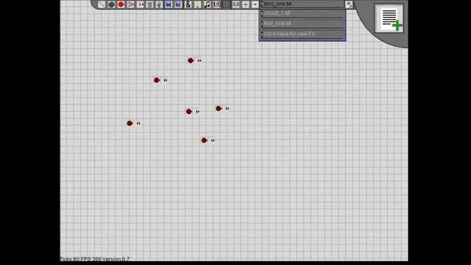This screenshot has height=265, width=471.
Task: Select the red input node tool
Action: click(x=121, y=4)
